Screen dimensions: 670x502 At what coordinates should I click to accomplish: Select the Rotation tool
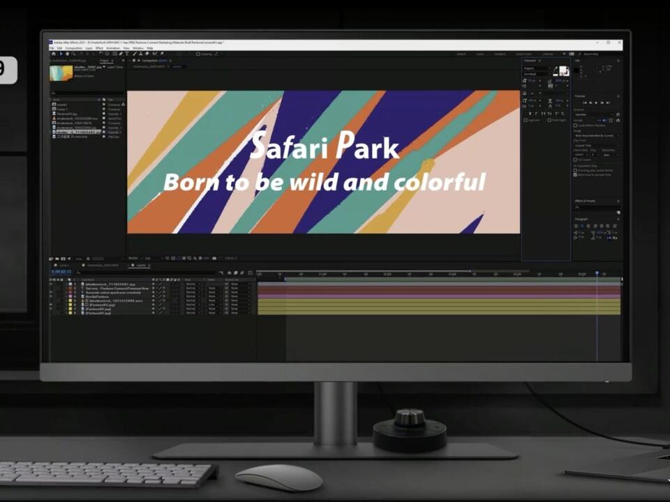point(100,54)
